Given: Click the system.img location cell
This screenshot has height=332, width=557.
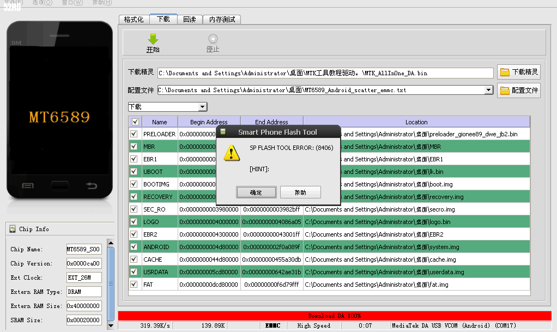Looking at the screenshot, I should coord(416,247).
